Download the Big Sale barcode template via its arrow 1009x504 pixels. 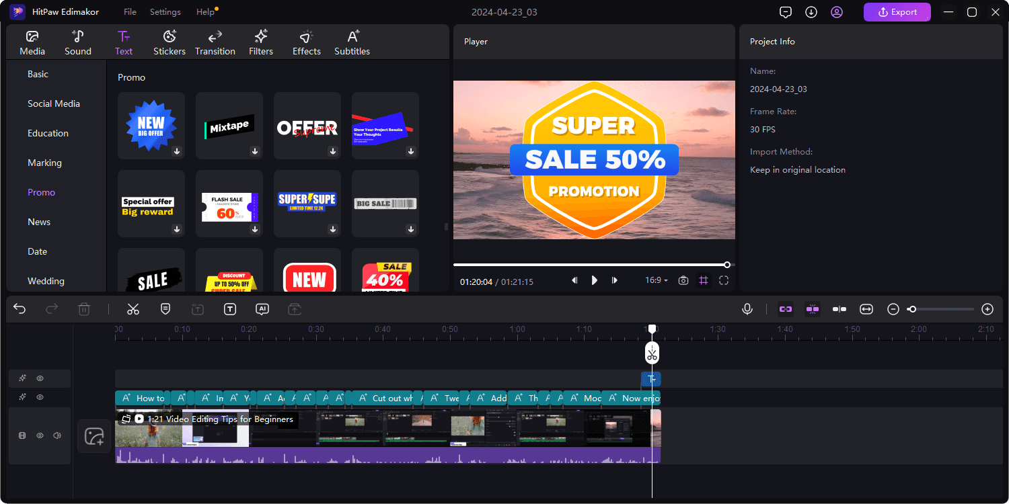[411, 229]
